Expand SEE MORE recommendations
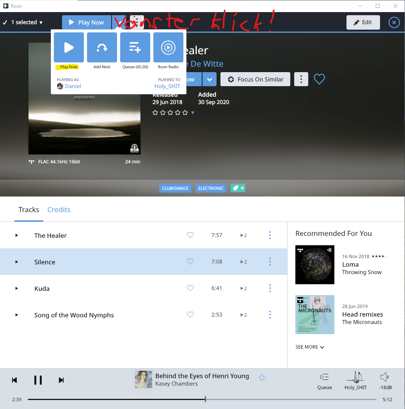The width and height of the screenshot is (405, 409). [x=310, y=347]
